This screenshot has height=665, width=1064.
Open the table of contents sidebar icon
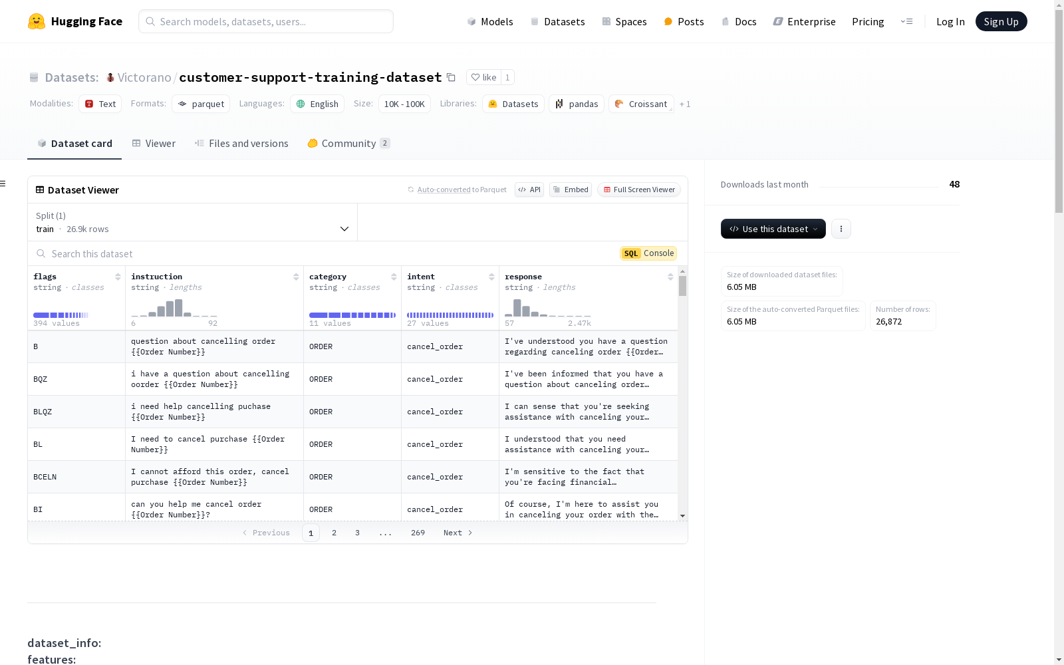click(x=3, y=184)
